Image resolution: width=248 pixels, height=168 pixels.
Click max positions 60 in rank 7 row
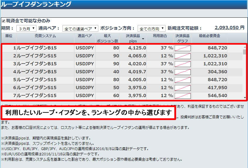(116, 95)
